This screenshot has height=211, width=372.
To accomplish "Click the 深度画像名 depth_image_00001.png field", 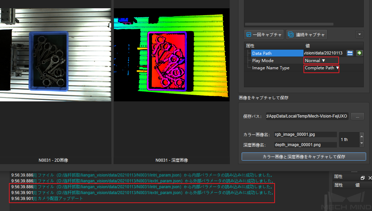I will tap(305, 145).
